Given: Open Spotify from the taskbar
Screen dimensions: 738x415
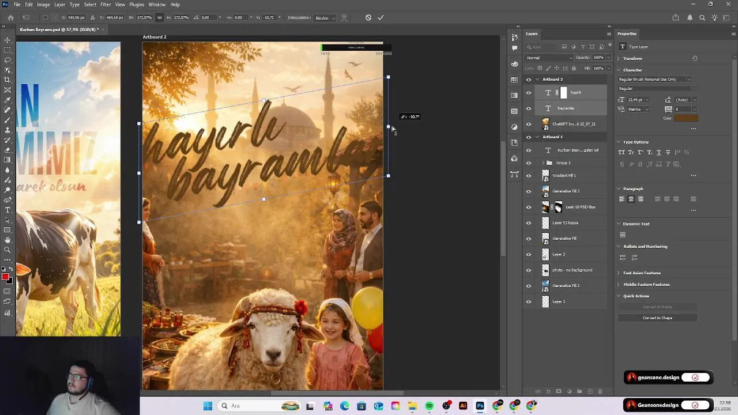Looking at the screenshot, I should click(430, 406).
